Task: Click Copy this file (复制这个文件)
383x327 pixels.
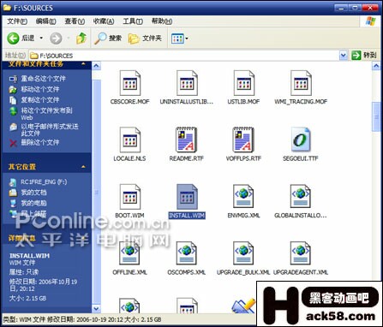Action: click(34, 100)
